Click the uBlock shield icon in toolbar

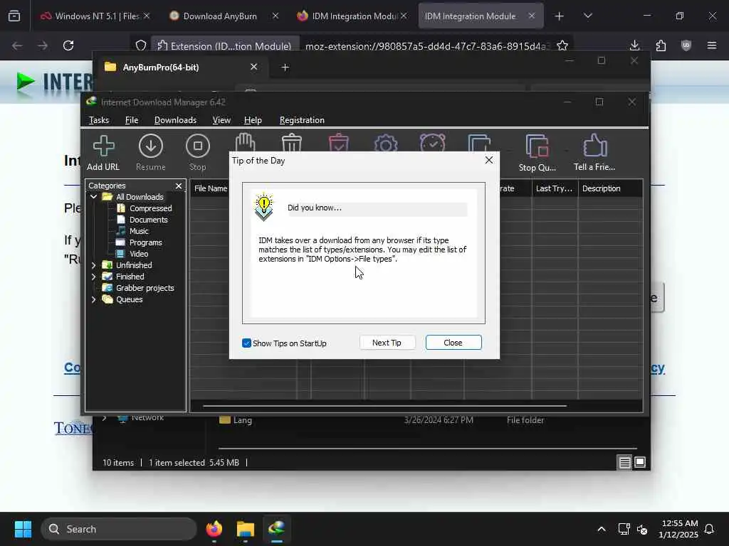click(686, 45)
